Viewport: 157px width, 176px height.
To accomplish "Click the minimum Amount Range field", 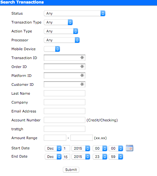I will pyautogui.click(x=55, y=138).
